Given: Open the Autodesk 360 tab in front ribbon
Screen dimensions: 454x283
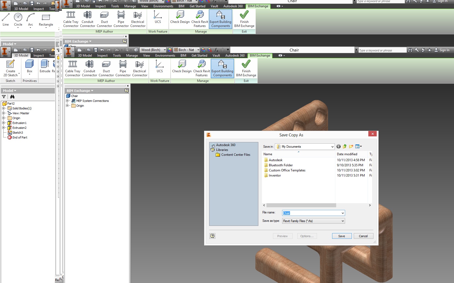Looking at the screenshot, I should pyautogui.click(x=235, y=56).
